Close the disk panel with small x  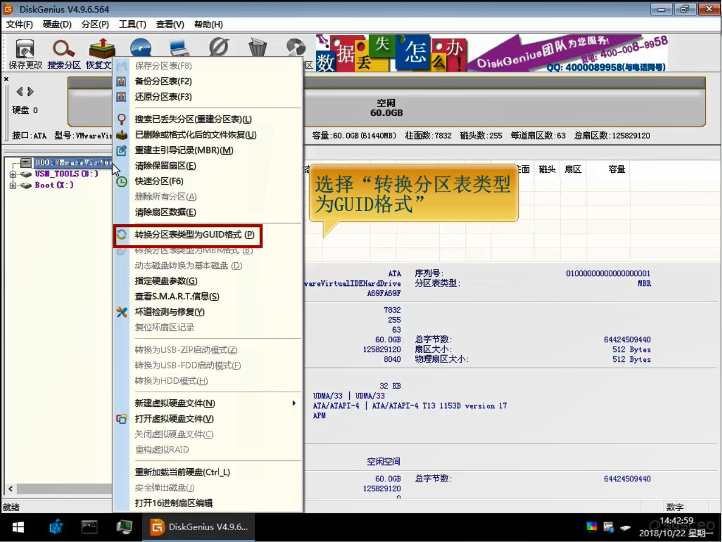(x=6, y=79)
